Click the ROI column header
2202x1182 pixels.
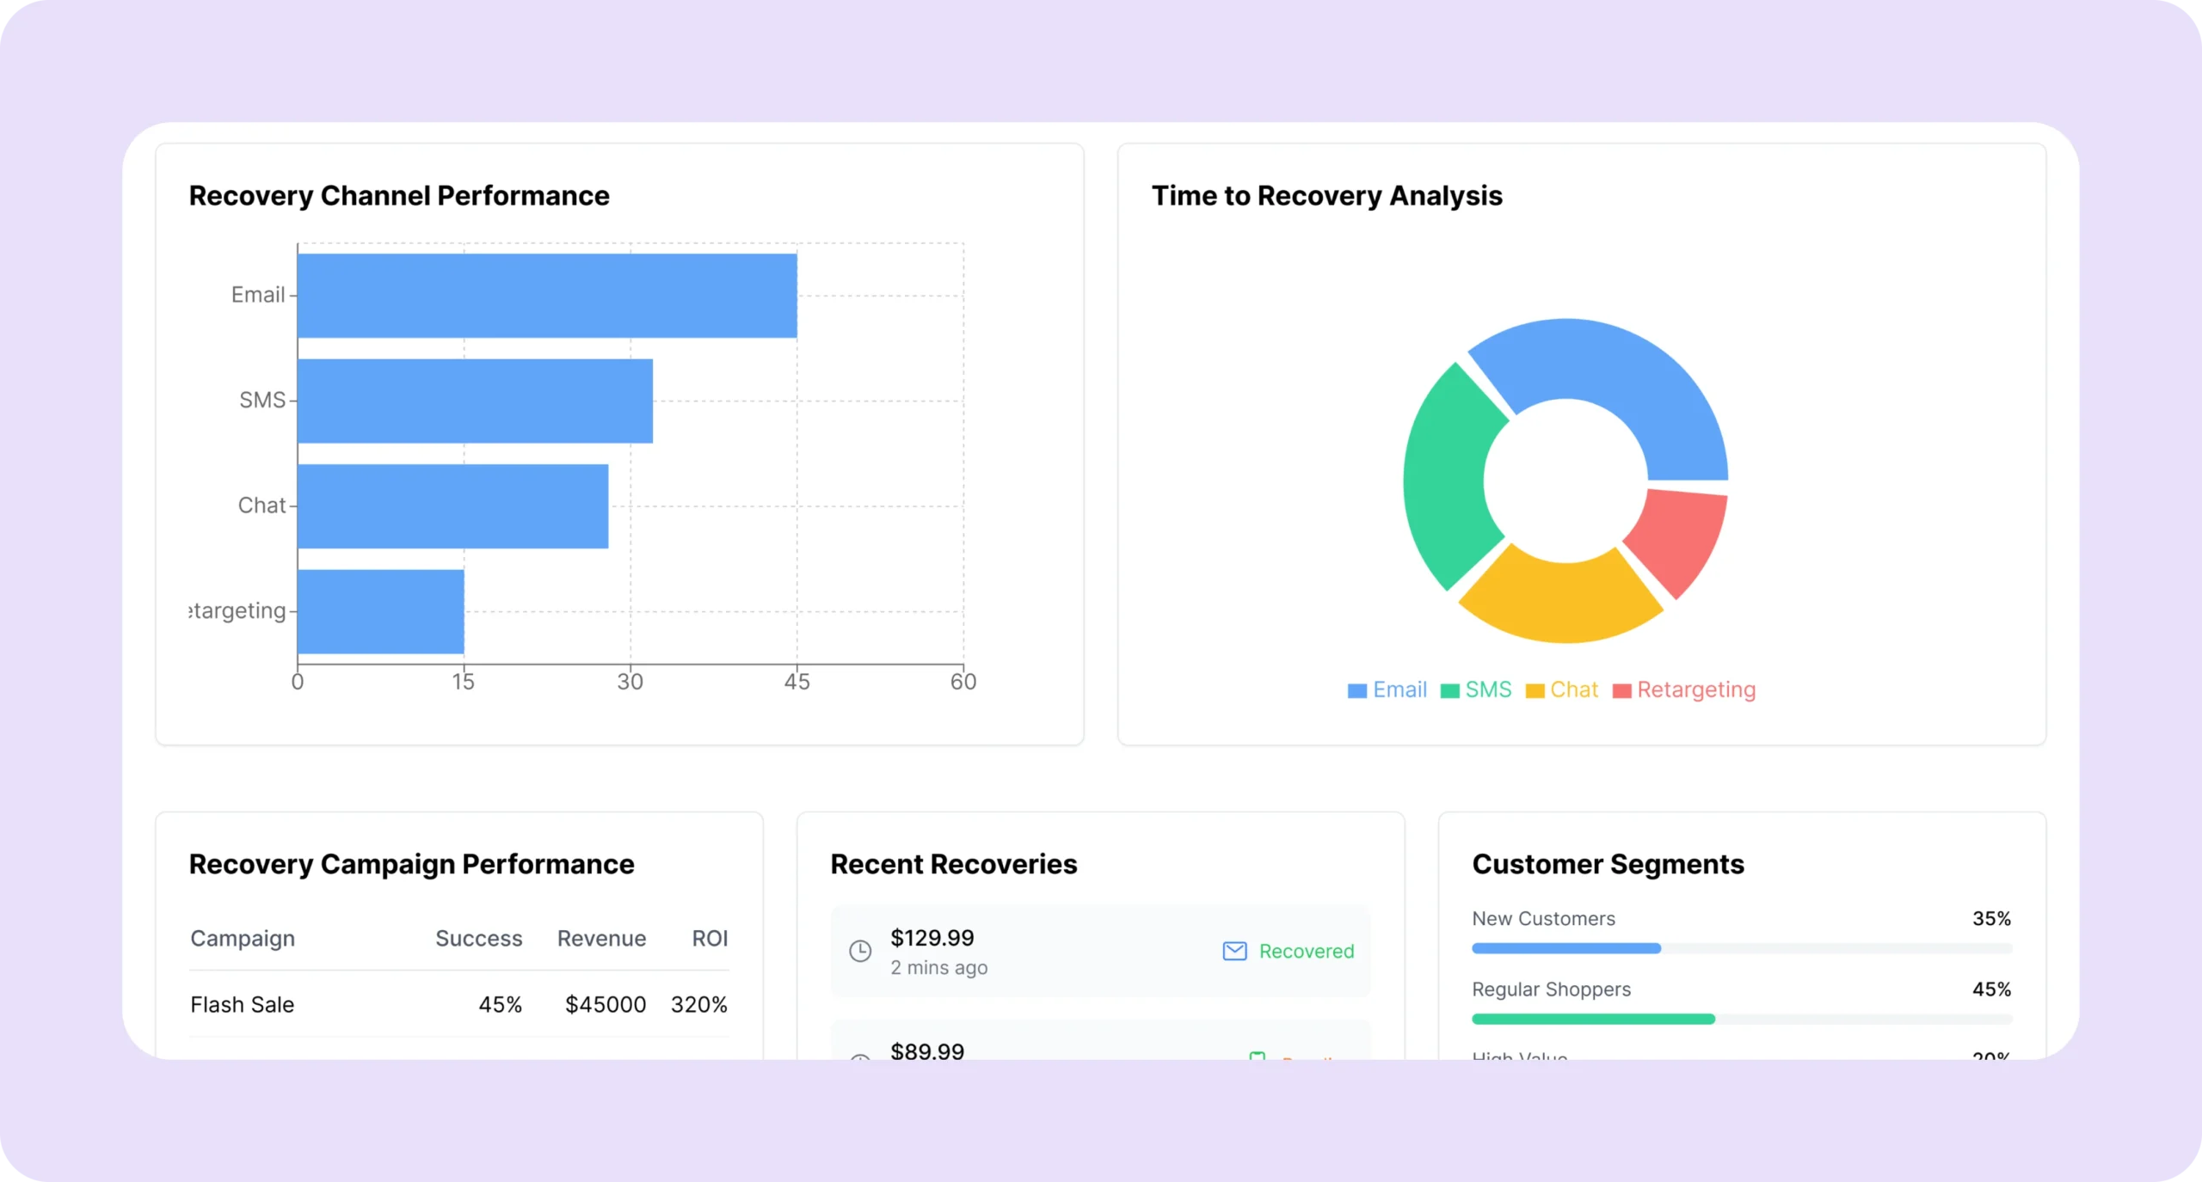pos(710,939)
